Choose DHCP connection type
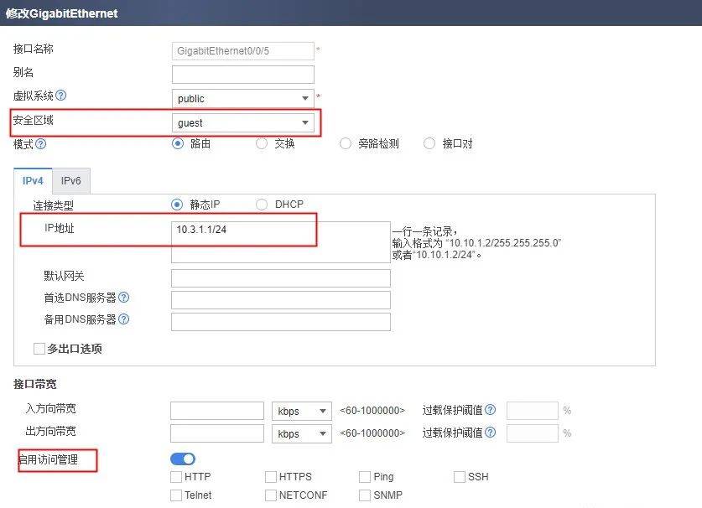Screen dimensions: 702x508 coord(262,205)
